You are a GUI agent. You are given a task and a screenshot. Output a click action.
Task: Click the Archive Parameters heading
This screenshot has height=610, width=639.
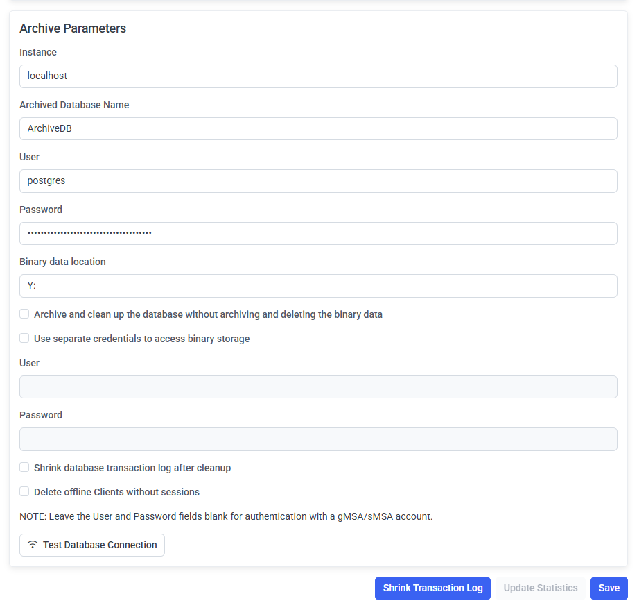pos(73,28)
